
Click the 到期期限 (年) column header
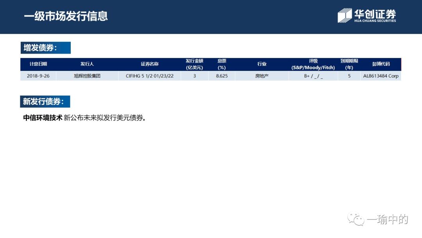click(x=349, y=64)
